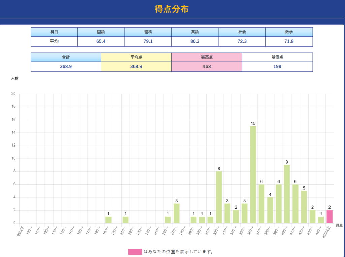Click the 190~ bar in chart
The height and width of the screenshot is (257, 345).
point(108,220)
